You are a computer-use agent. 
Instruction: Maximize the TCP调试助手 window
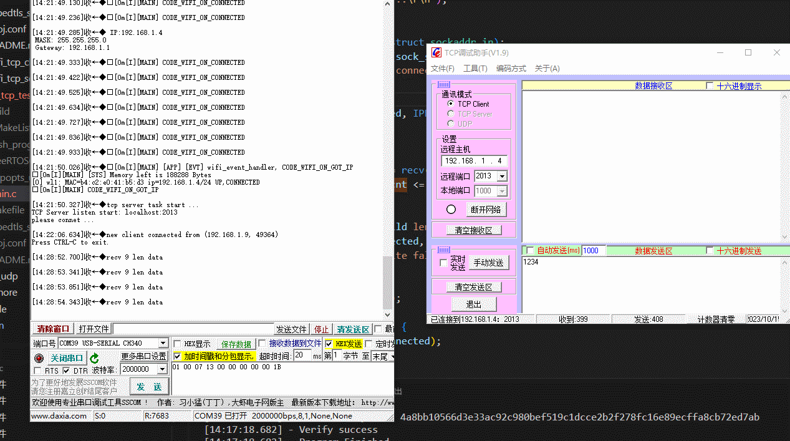748,52
